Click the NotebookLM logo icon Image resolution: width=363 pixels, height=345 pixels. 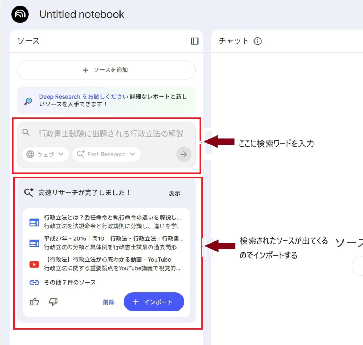(20, 15)
